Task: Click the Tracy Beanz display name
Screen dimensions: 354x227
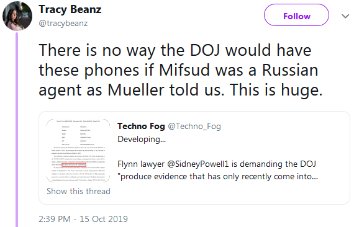Action: [70, 9]
